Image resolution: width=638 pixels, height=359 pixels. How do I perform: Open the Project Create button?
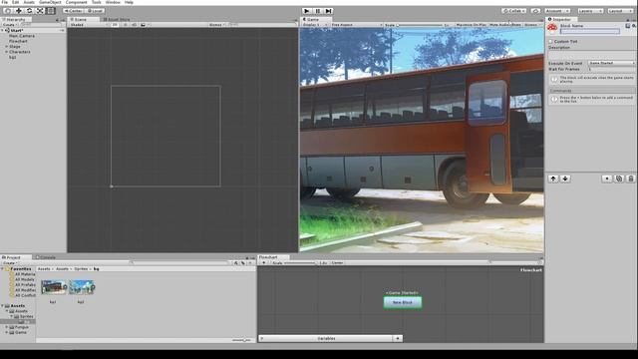click(x=10, y=263)
